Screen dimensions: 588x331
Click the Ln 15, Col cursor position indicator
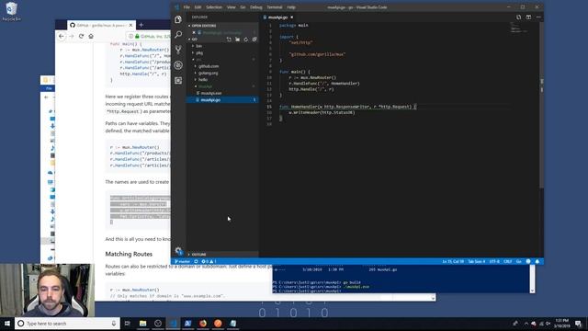click(x=453, y=261)
